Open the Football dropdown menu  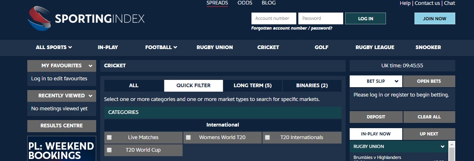[161, 47]
